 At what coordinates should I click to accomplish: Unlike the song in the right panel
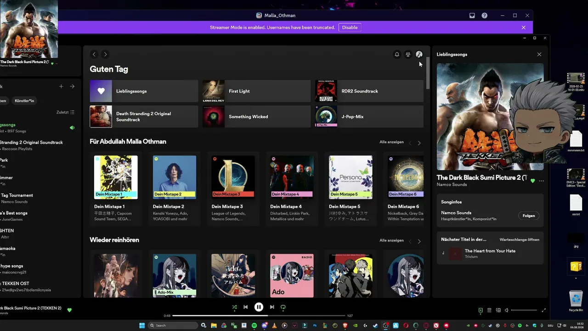pos(532,181)
